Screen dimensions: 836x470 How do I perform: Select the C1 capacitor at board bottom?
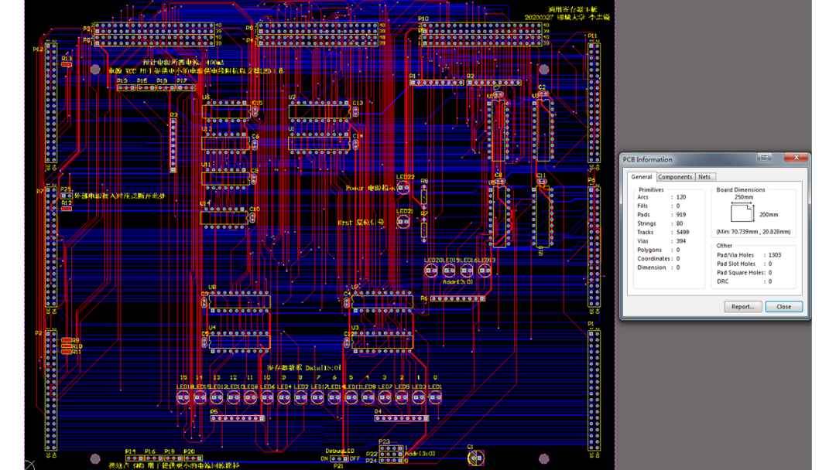475,457
